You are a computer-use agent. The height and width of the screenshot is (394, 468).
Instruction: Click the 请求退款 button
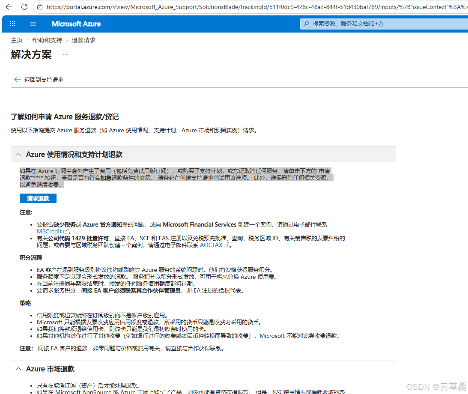click(x=38, y=198)
